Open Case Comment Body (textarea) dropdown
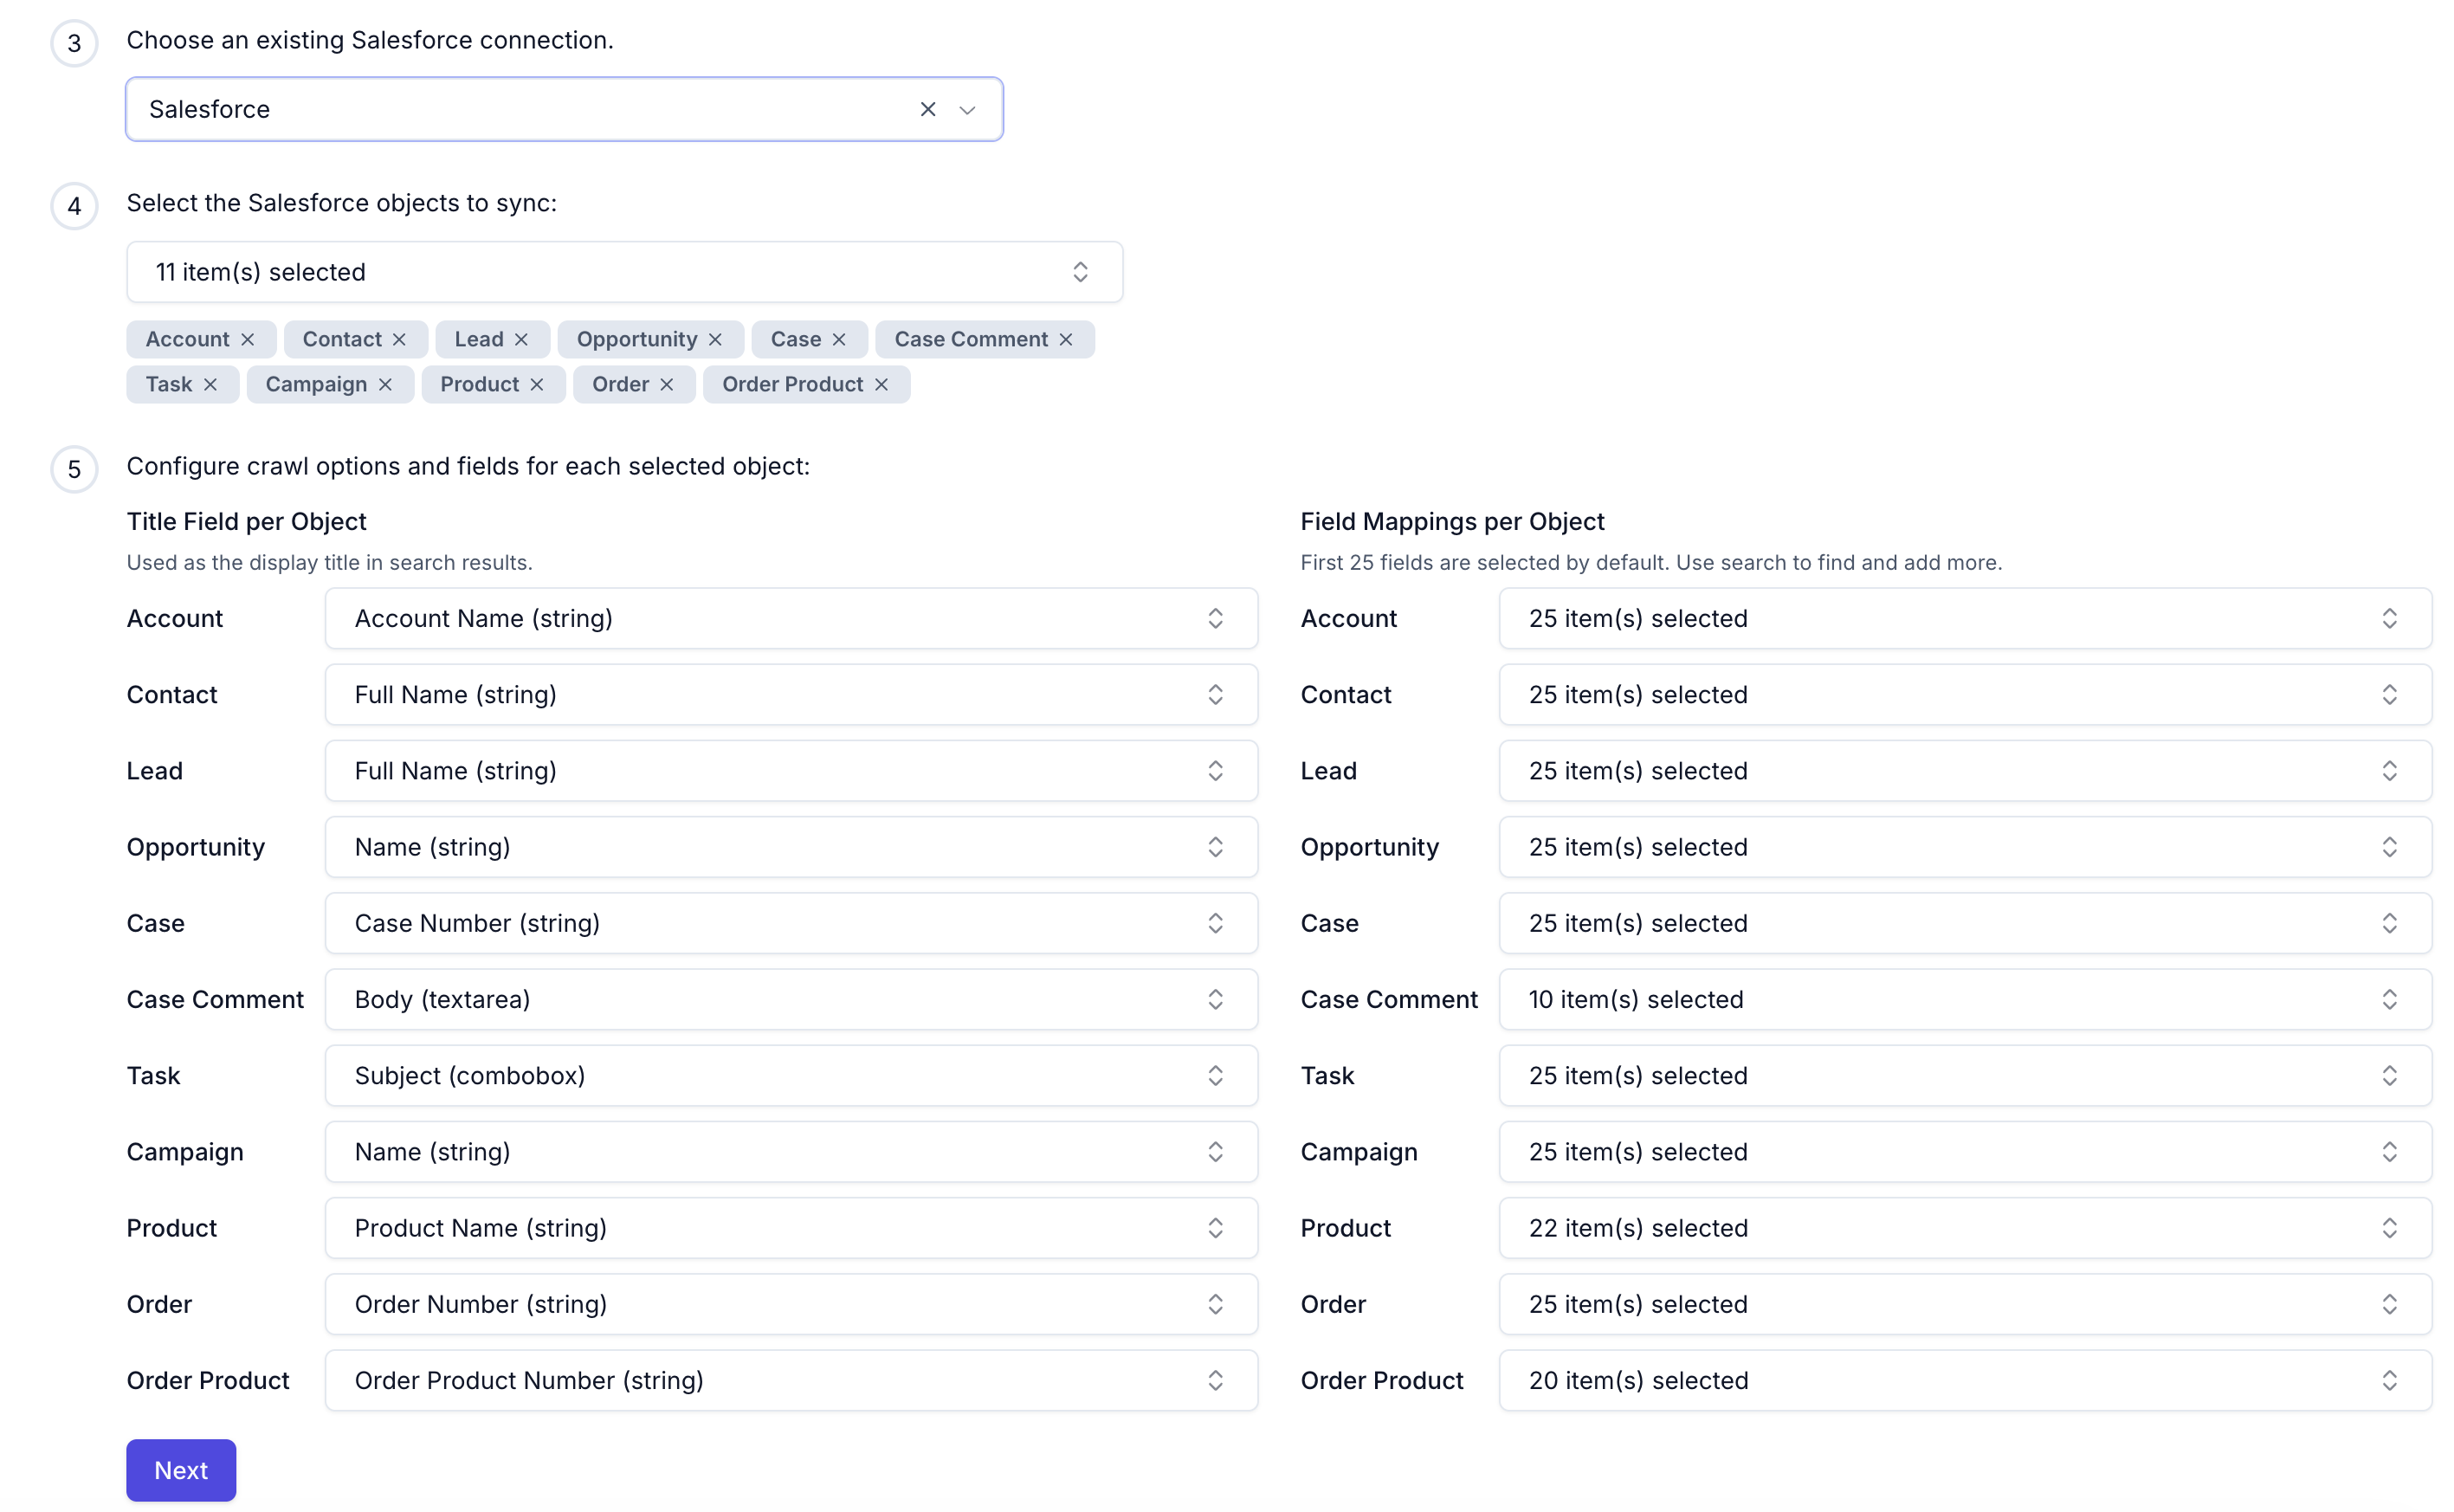This screenshot has height=1512, width=2454. 791,999
